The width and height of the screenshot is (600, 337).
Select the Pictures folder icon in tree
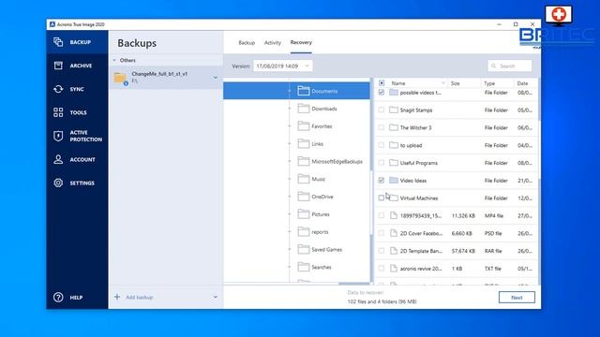[x=304, y=214]
